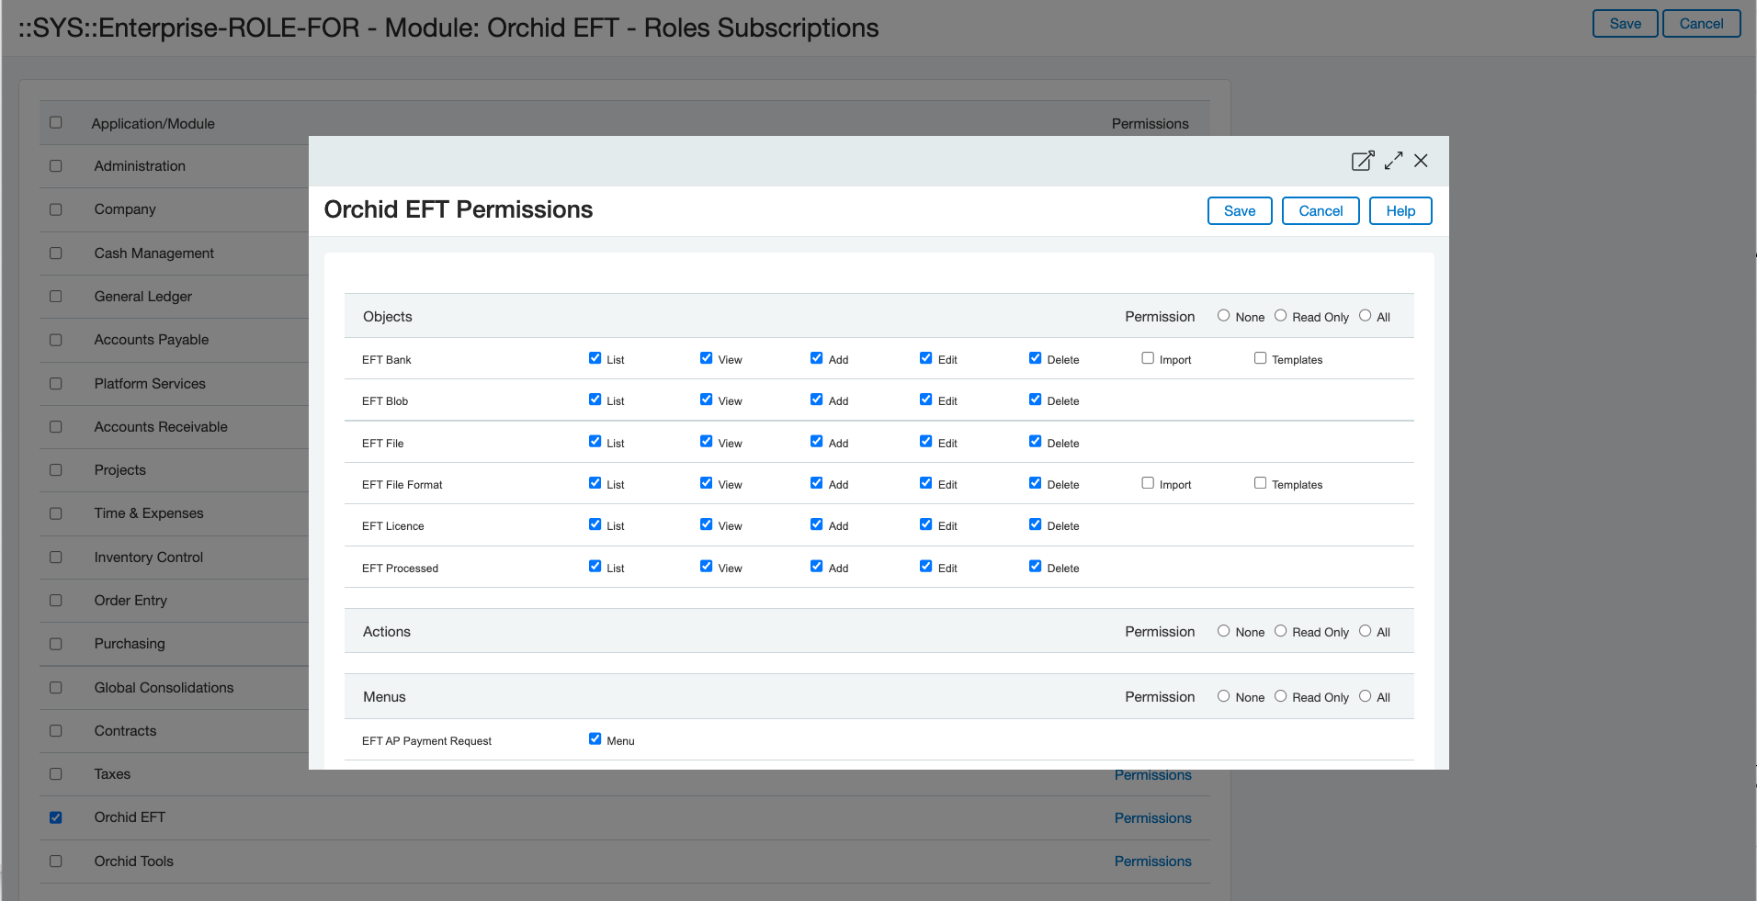Uncheck Delete for EFT Blob

pos(1036,400)
